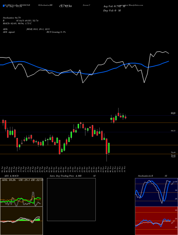Select the 'CL: 82.80' closing price text
The height and width of the screenshot is (235, 178).
pyautogui.click(x=66, y=6)
